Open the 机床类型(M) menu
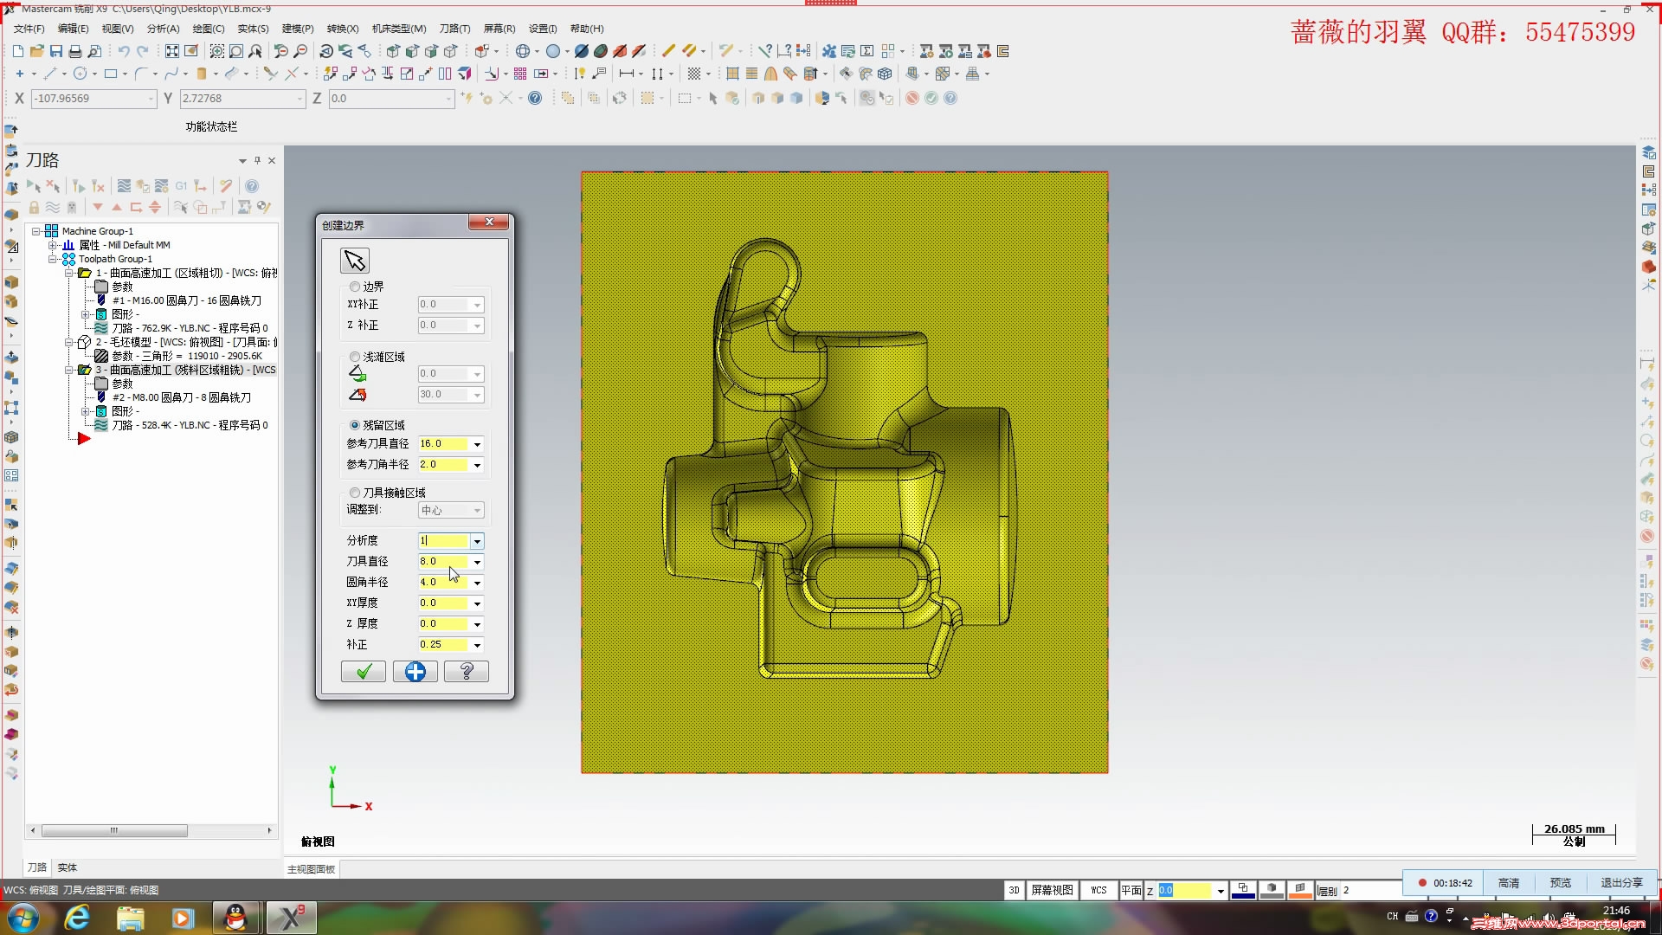Image resolution: width=1662 pixels, height=935 pixels. click(399, 29)
